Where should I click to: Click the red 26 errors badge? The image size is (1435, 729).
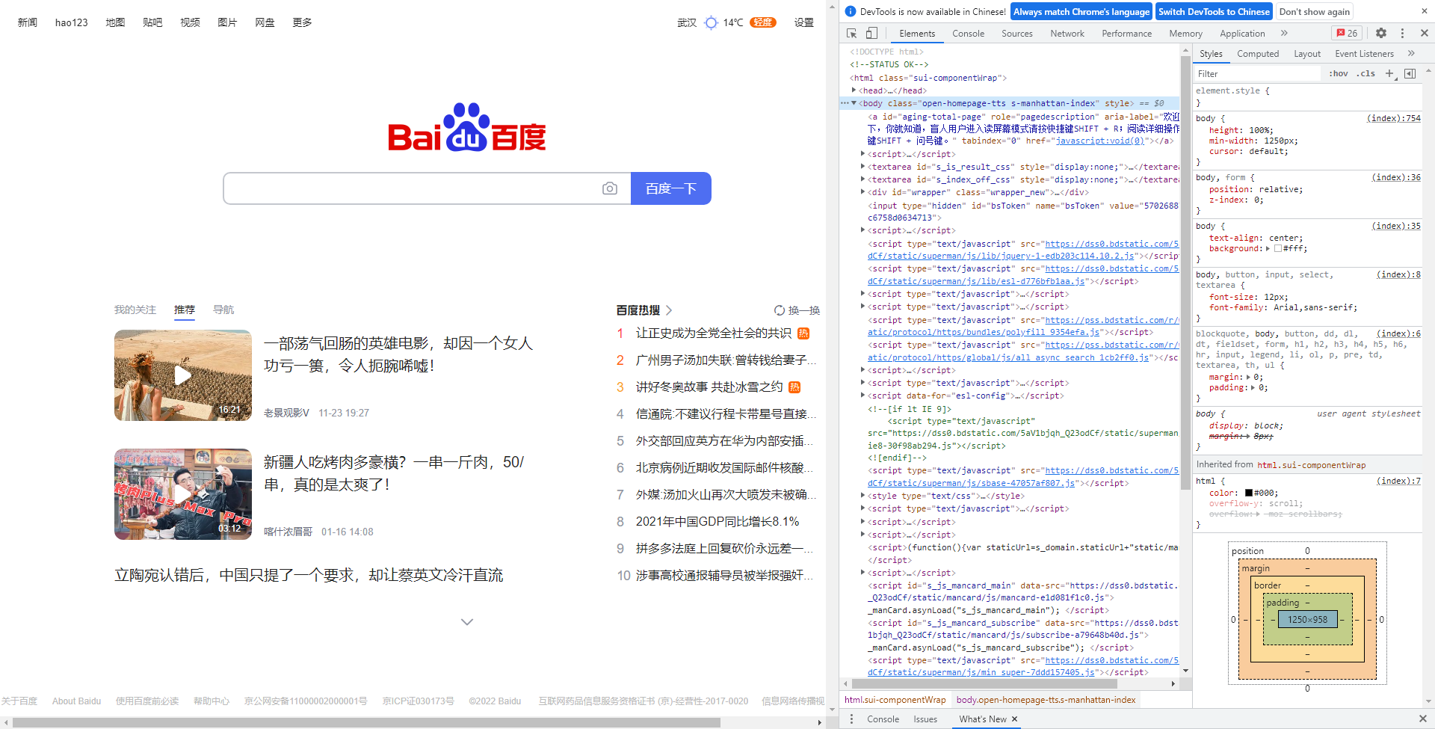tap(1348, 34)
